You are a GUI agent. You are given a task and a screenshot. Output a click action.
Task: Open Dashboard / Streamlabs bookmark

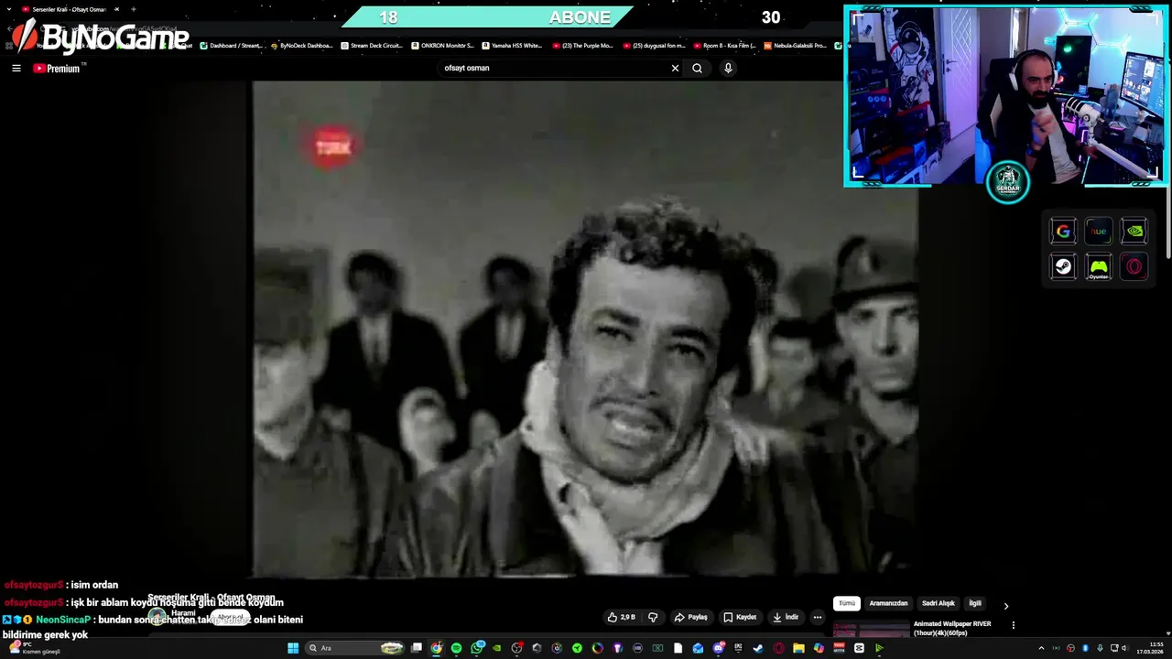click(x=232, y=45)
